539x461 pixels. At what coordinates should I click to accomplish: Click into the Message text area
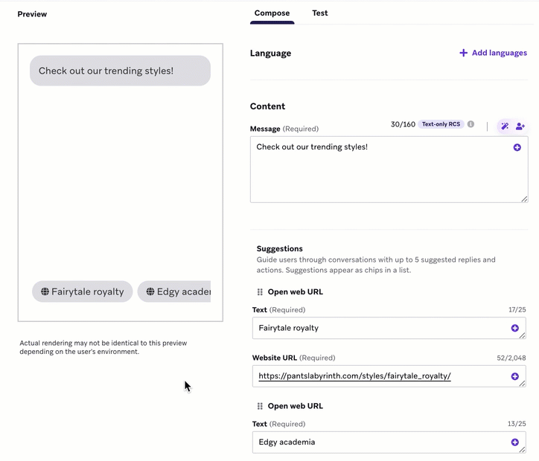point(380,175)
